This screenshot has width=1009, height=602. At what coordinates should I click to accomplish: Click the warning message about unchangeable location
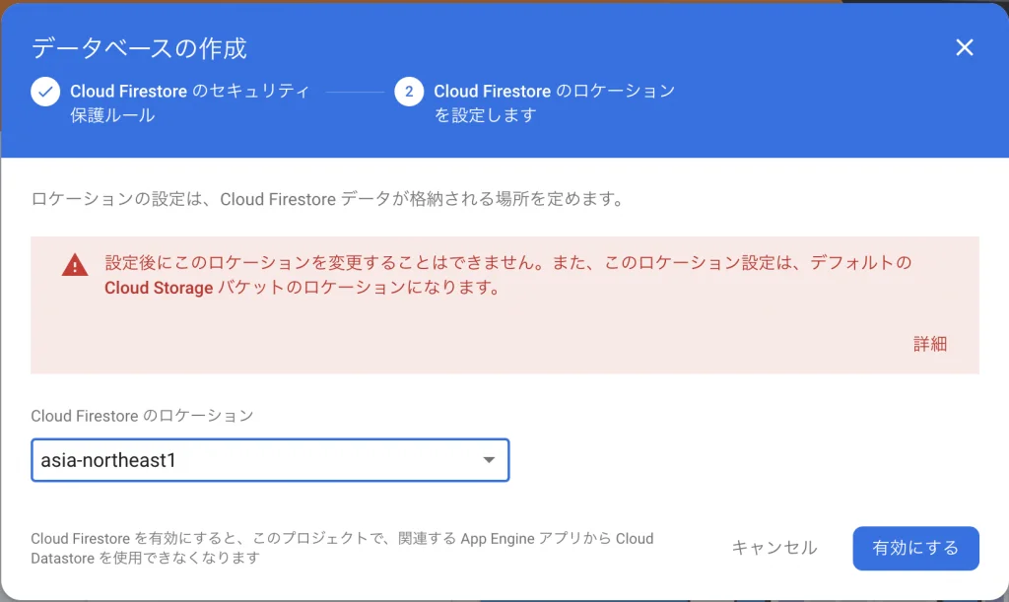point(507,264)
